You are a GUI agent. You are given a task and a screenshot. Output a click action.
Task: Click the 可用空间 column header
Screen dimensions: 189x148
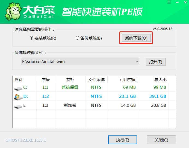128,80
